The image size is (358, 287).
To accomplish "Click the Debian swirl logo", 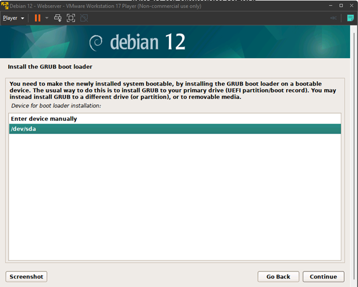I will pos(97,43).
